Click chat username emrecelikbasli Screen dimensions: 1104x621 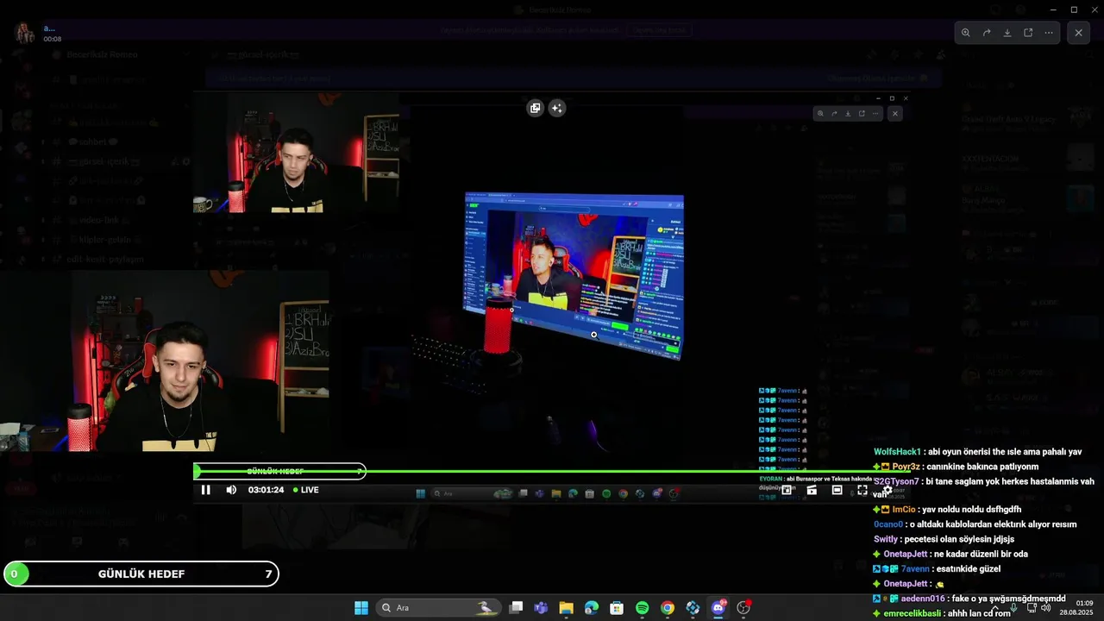click(x=913, y=613)
